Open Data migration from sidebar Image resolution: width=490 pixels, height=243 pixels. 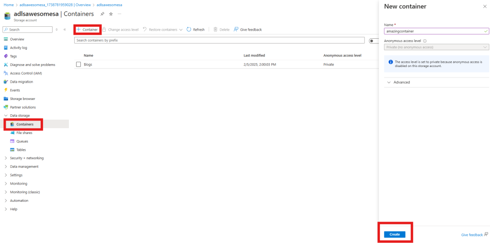(x=21, y=82)
